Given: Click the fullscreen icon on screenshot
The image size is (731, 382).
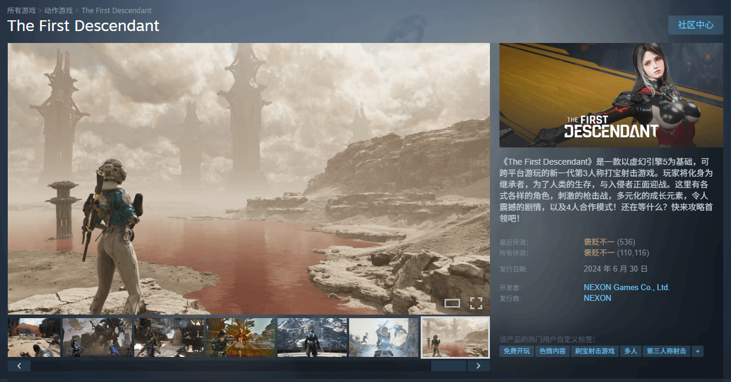Looking at the screenshot, I should (x=476, y=303).
